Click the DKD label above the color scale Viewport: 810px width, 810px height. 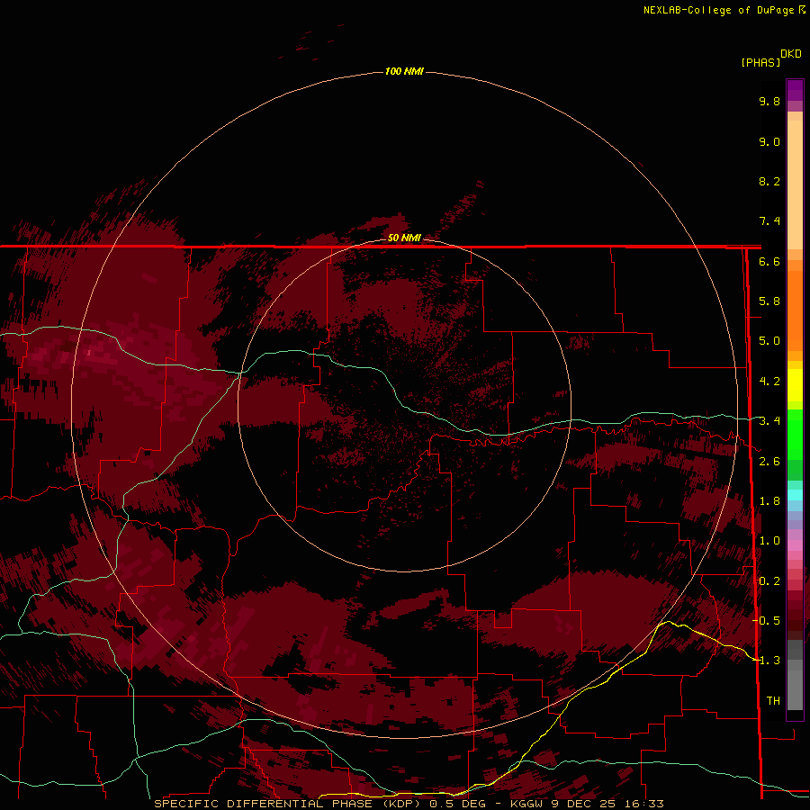click(x=791, y=54)
